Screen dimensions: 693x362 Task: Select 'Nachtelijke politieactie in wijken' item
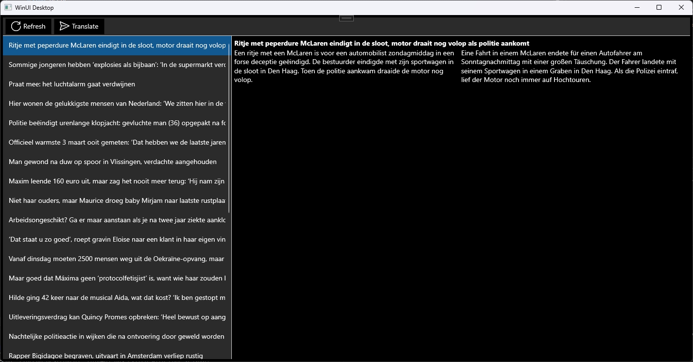click(x=117, y=336)
